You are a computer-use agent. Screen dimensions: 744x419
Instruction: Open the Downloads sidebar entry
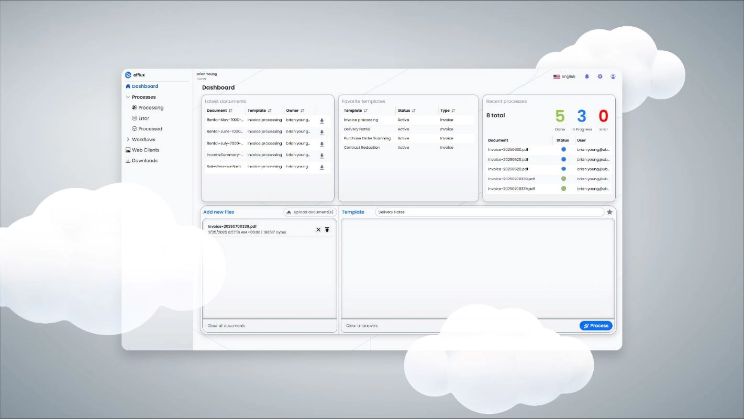[x=141, y=160]
